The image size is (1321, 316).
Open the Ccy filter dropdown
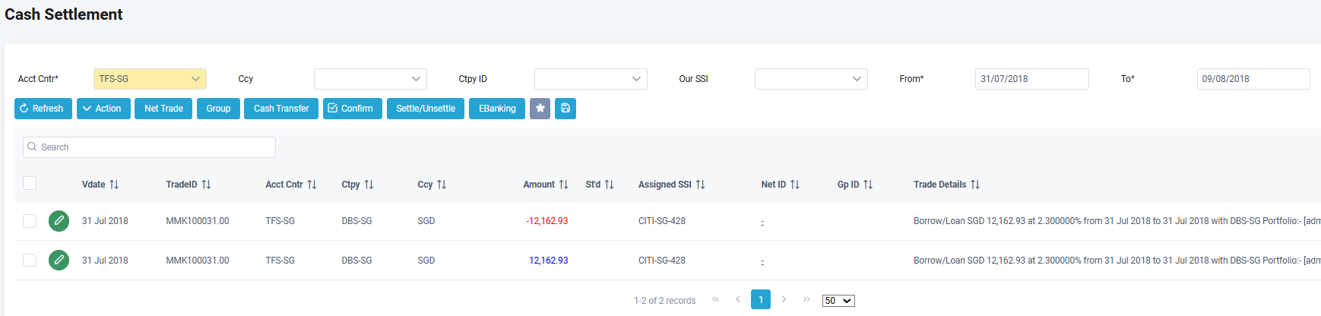click(x=370, y=79)
